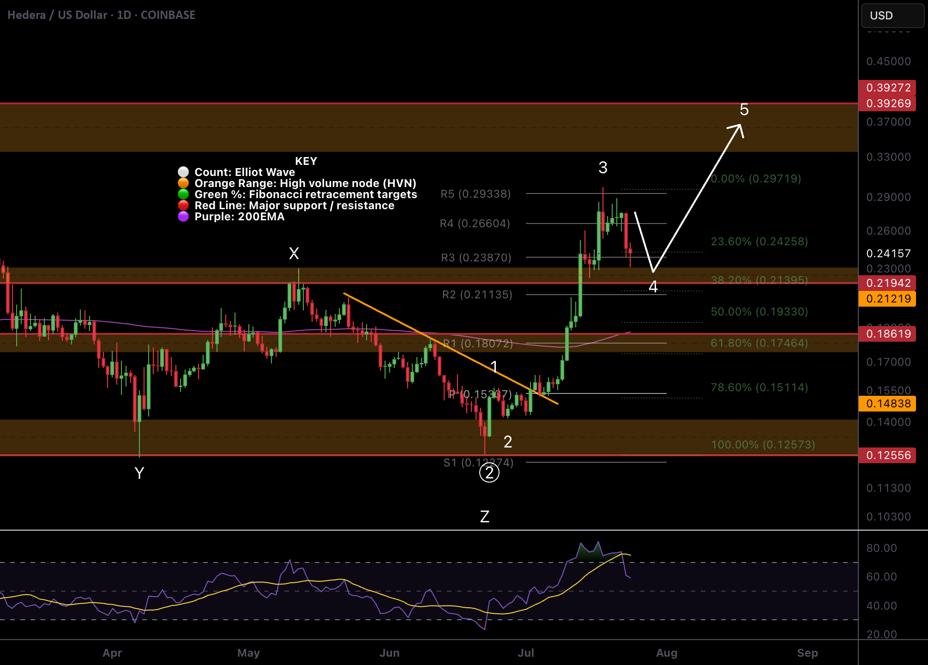The height and width of the screenshot is (665, 928).
Task: Click the 0.39272 red price label
Action: point(887,87)
